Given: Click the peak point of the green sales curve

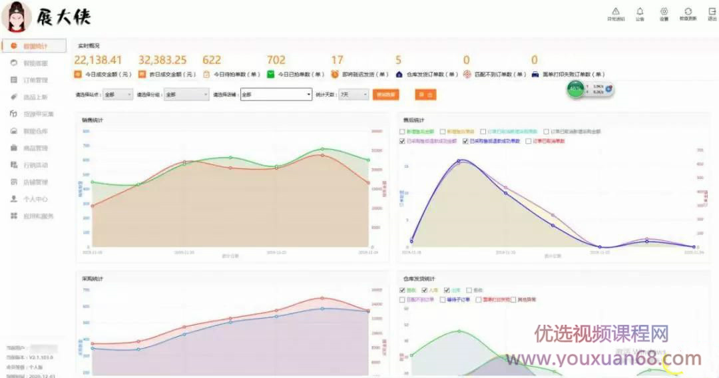Looking at the screenshot, I should click(x=322, y=149).
